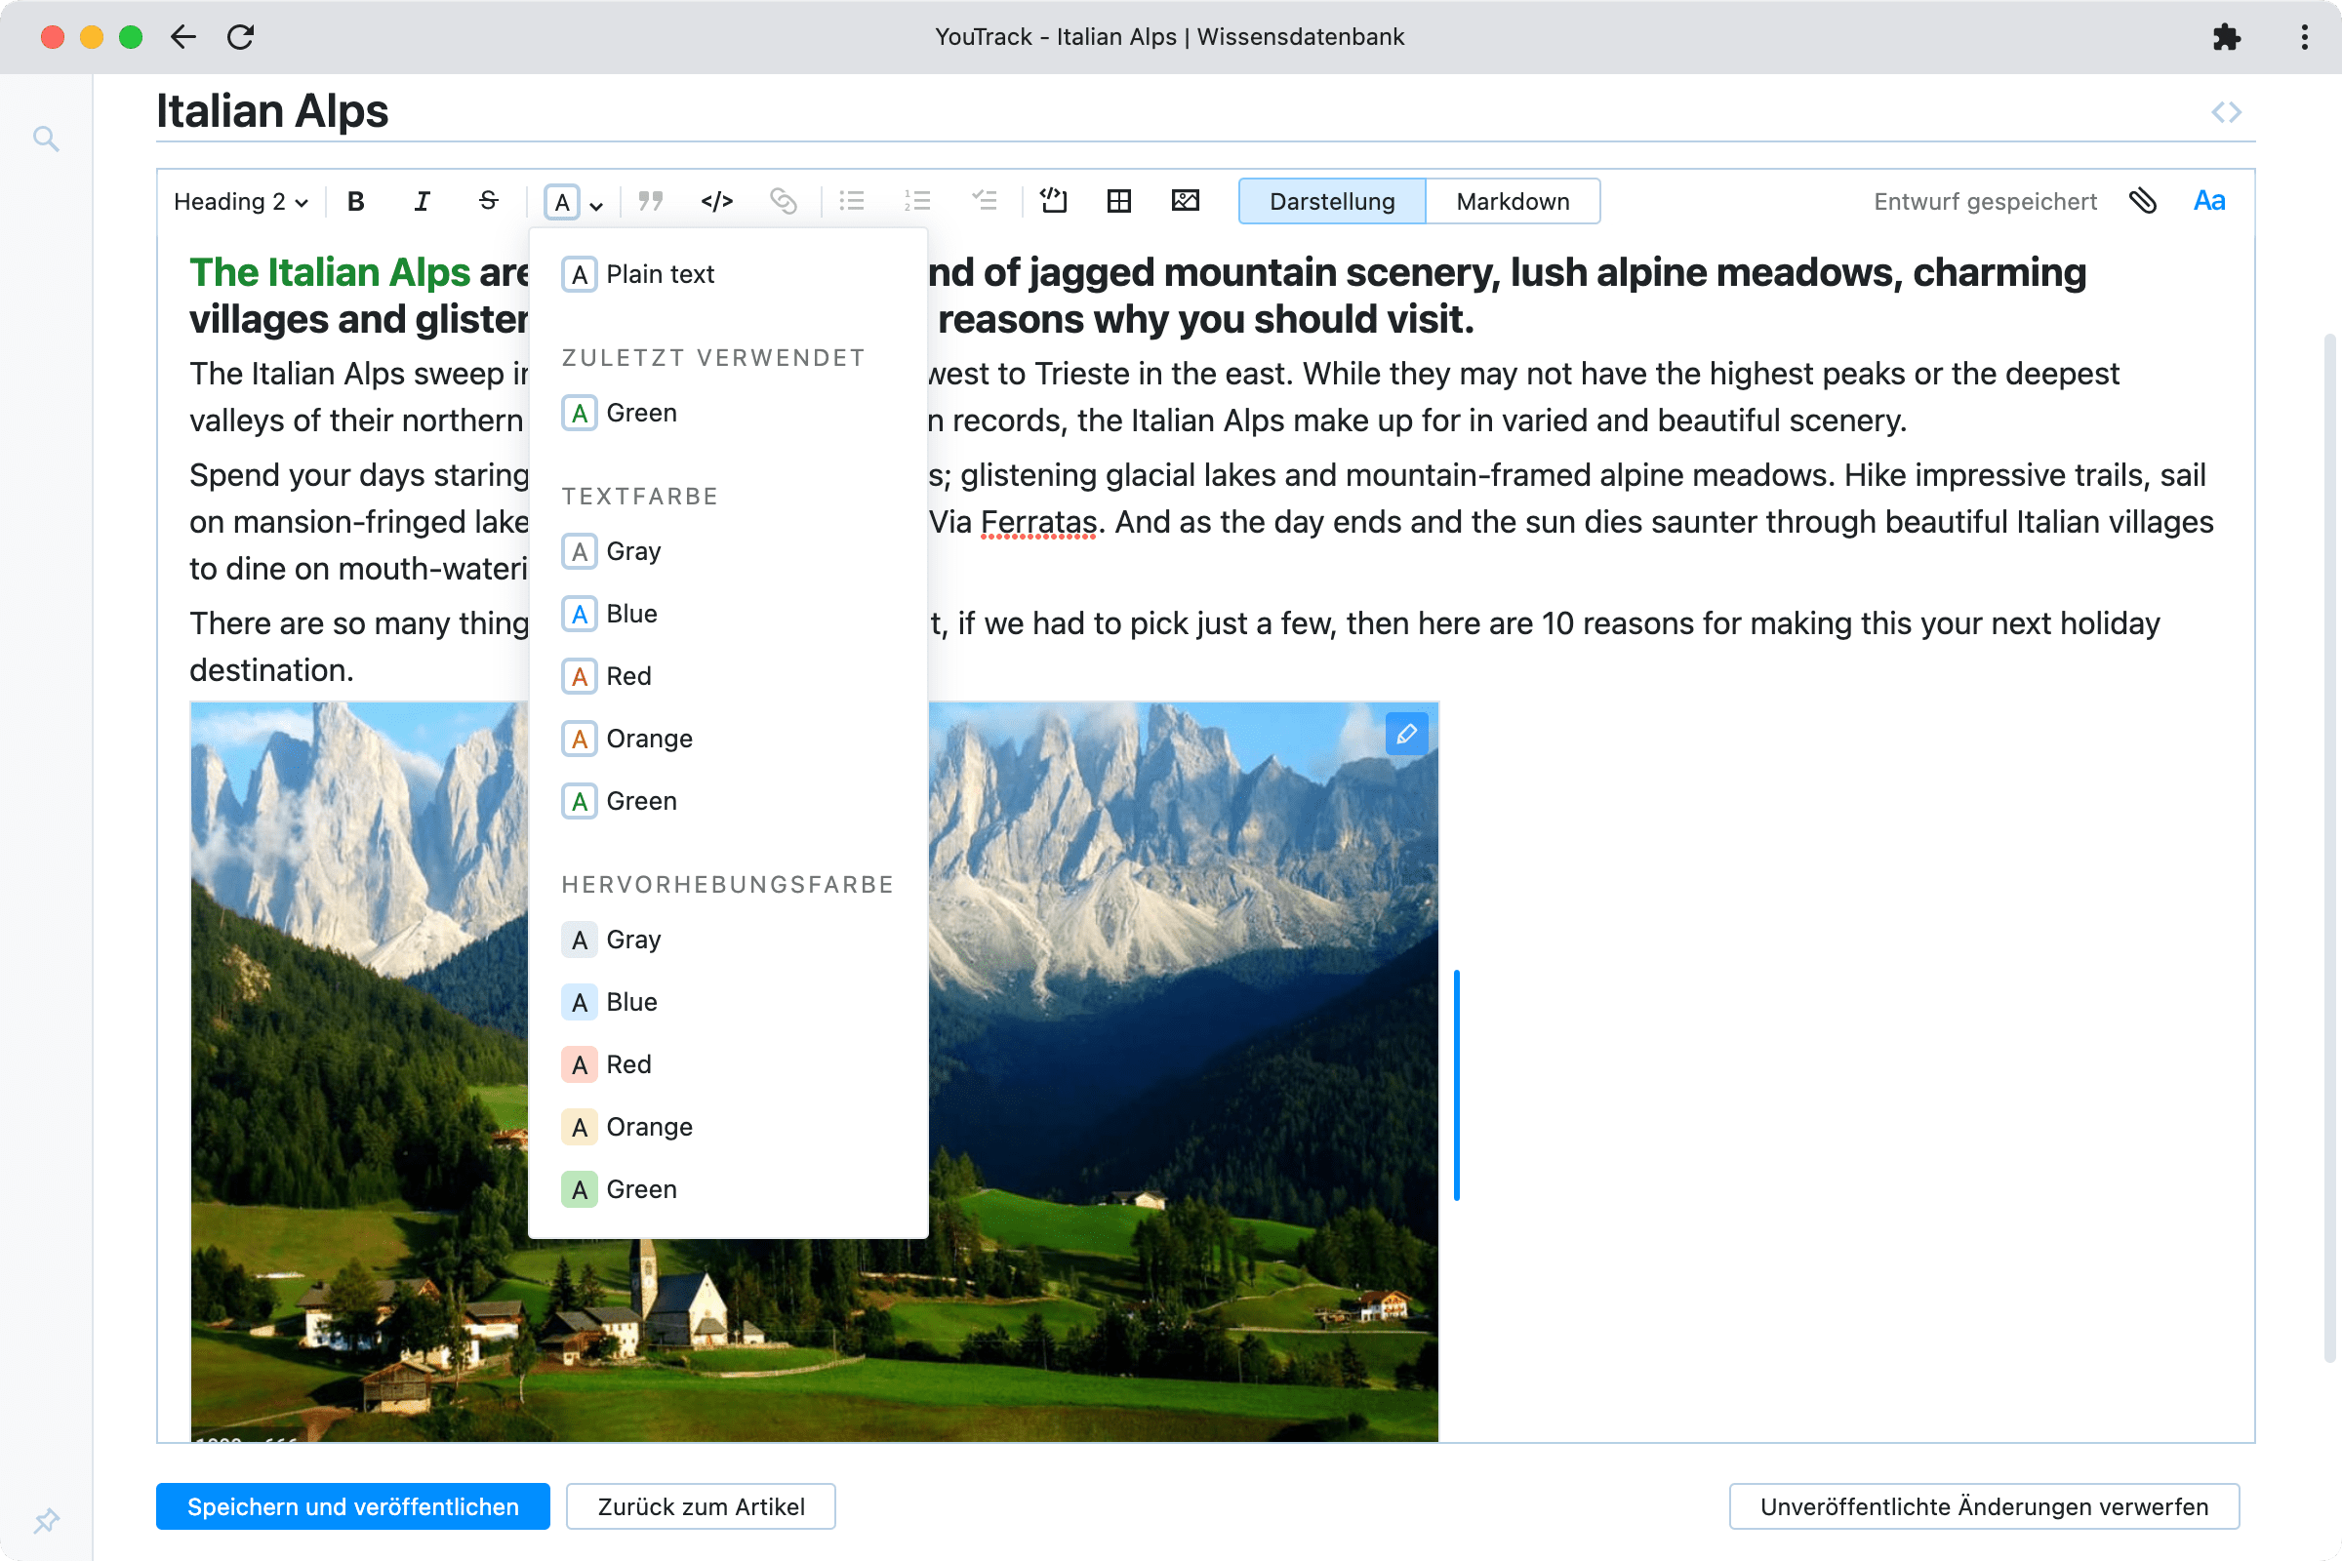This screenshot has width=2342, height=1561.
Task: Apply italic formatting
Action: (x=423, y=200)
